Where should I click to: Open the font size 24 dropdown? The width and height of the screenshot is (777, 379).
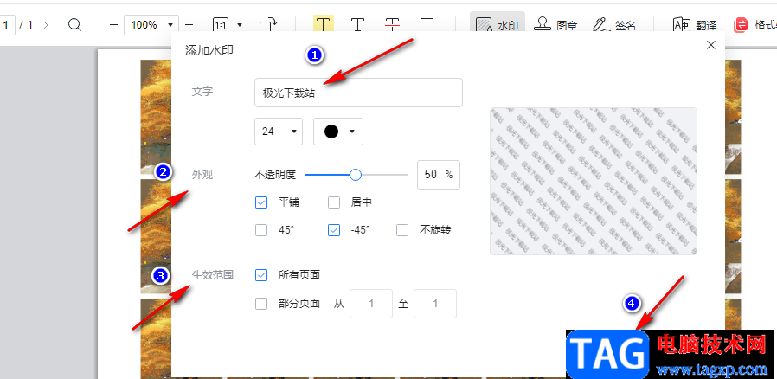click(279, 132)
